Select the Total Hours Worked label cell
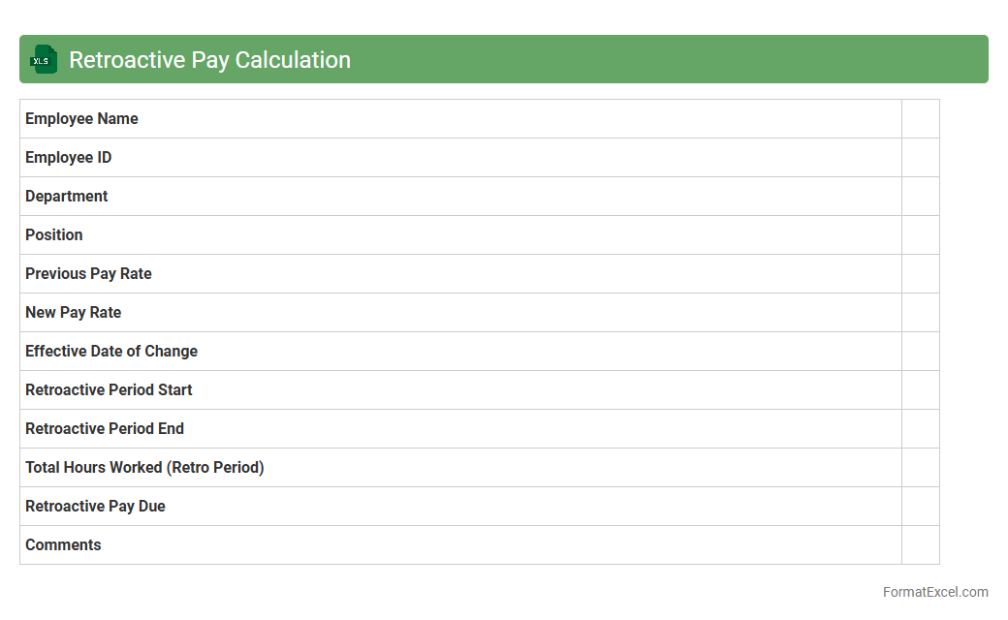 pyautogui.click(x=144, y=468)
